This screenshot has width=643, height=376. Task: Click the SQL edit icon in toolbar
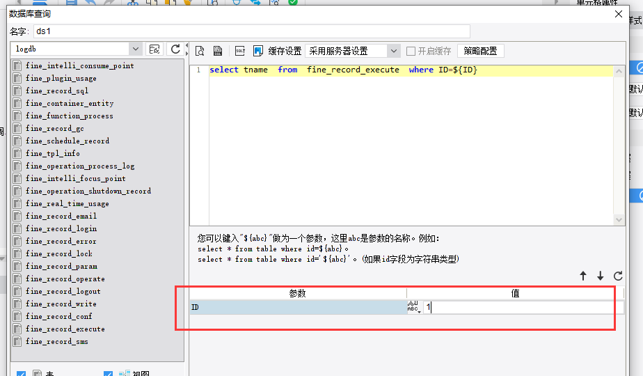coord(240,51)
